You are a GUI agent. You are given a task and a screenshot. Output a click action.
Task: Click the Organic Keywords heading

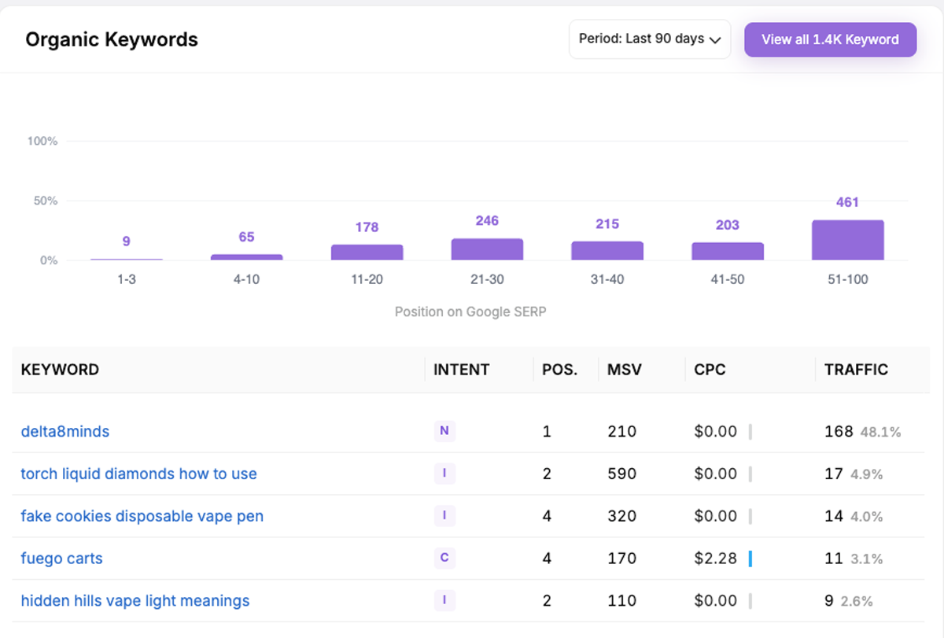(112, 39)
